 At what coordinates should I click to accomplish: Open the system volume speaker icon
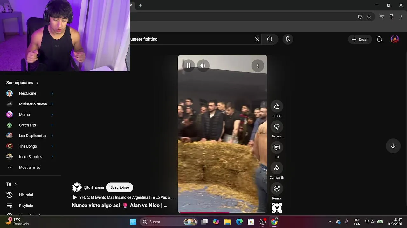(373, 222)
